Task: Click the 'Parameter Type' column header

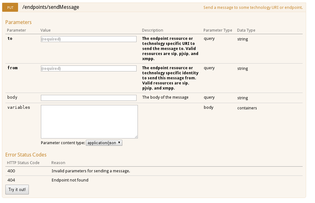Action: (x=218, y=30)
